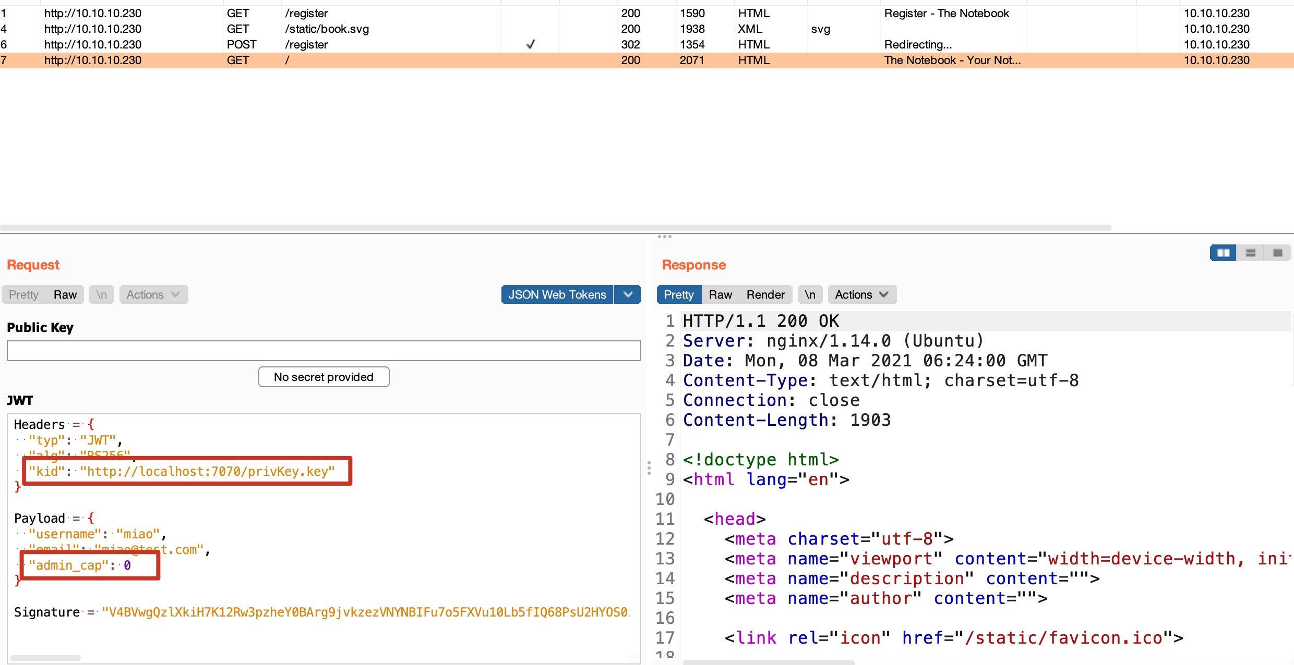Click the No secret provided button
1294x665 pixels.
click(323, 377)
